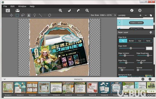Add a preset with plus button
This screenshot has width=156, height=99.
click(143, 79)
